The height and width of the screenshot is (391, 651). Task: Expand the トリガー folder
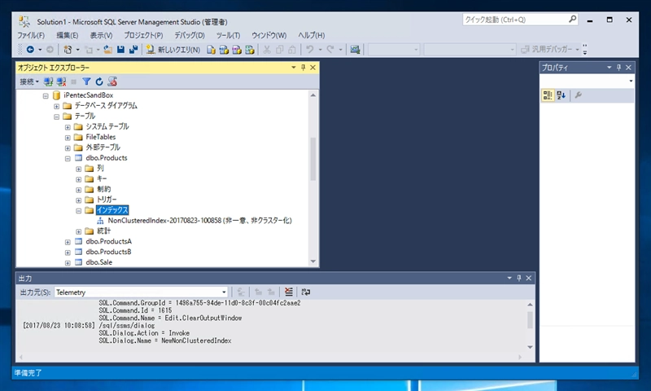pyautogui.click(x=78, y=200)
